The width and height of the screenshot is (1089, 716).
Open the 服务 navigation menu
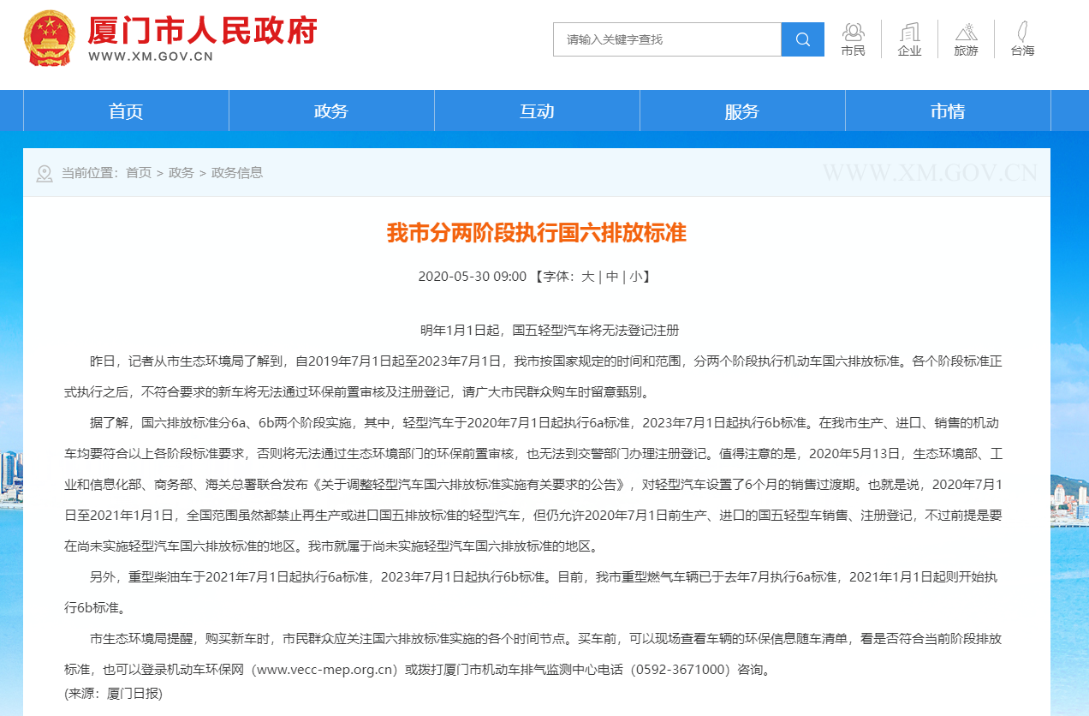click(x=742, y=111)
